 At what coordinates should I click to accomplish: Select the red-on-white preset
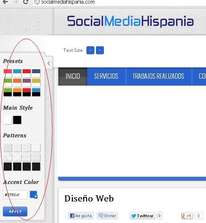click(x=27, y=73)
